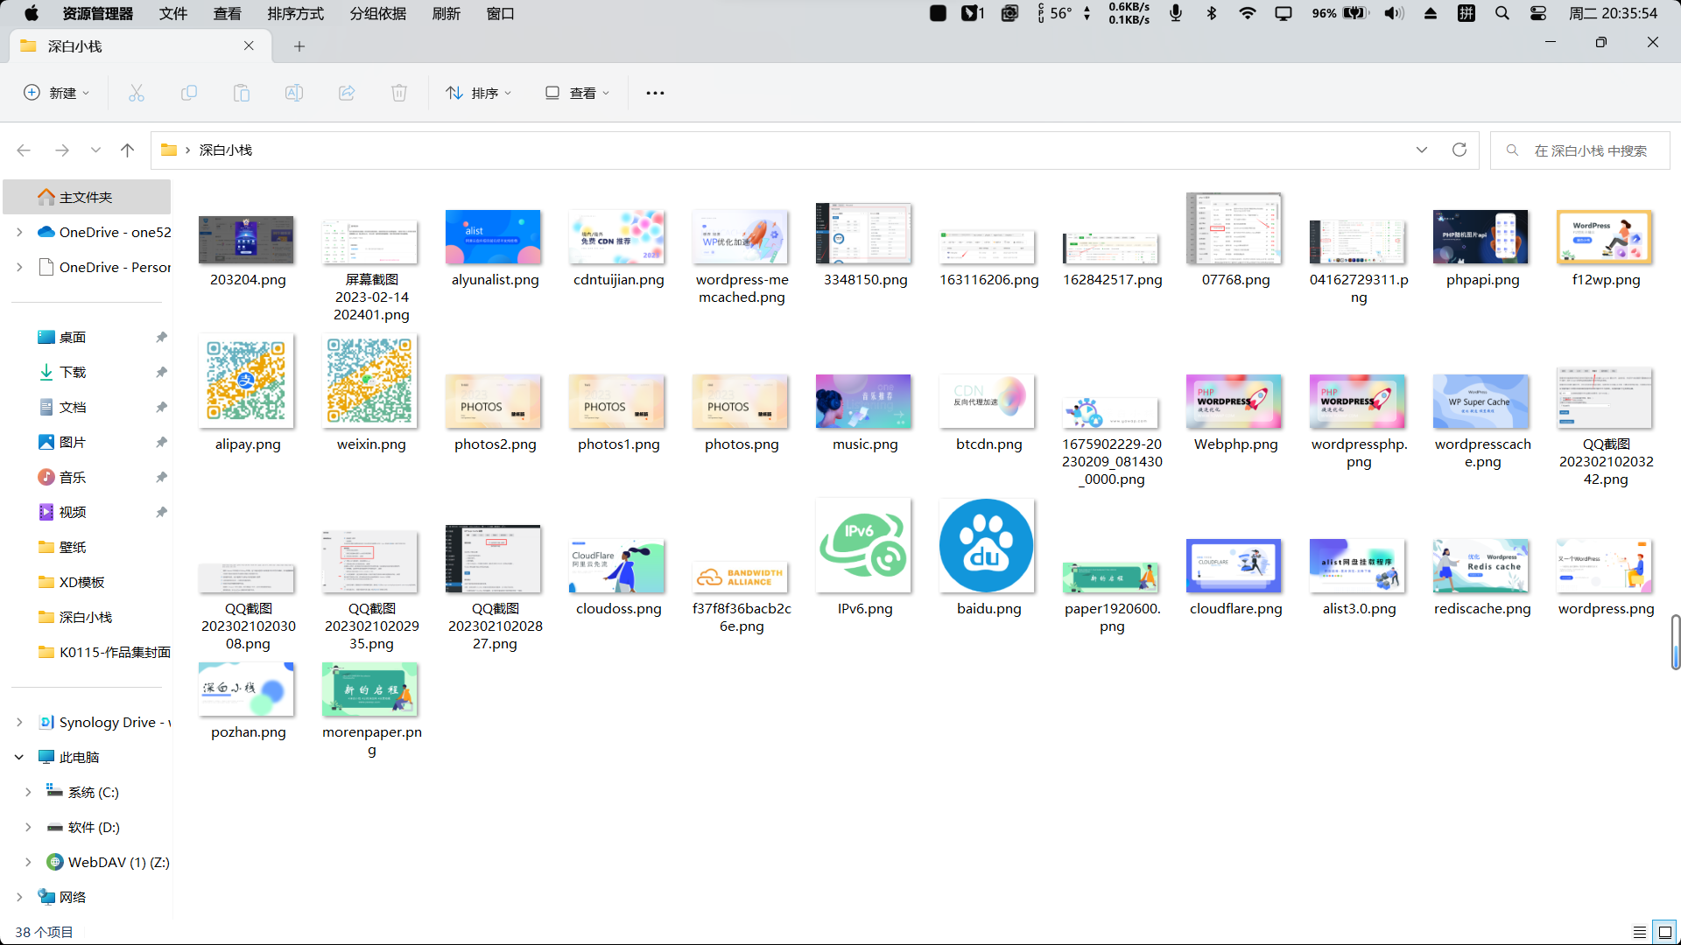Image resolution: width=1681 pixels, height=945 pixels.
Task: Switch to large thumbnails view layout
Action: [x=1664, y=932]
